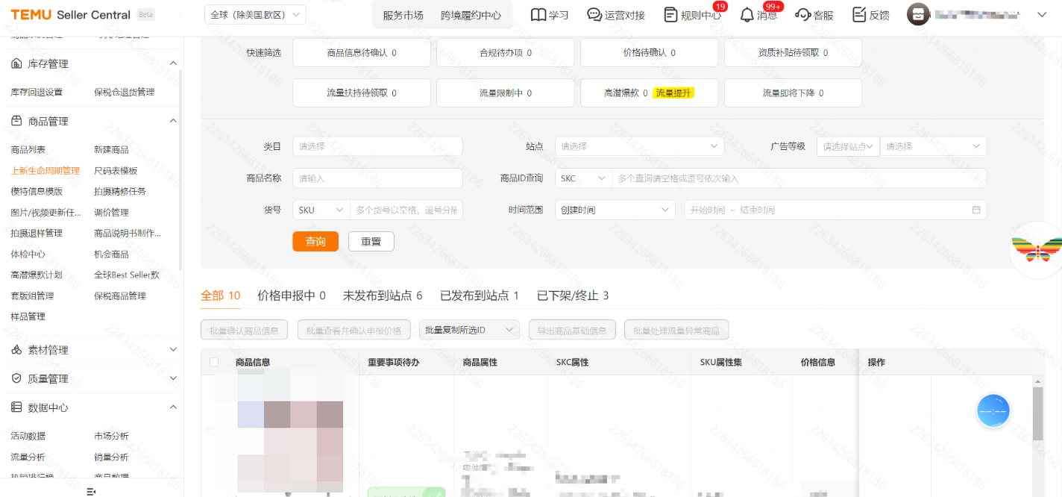Screen dimensions: 1062x497
Task: Switch to 已下架/终止 tab
Action: click(572, 296)
